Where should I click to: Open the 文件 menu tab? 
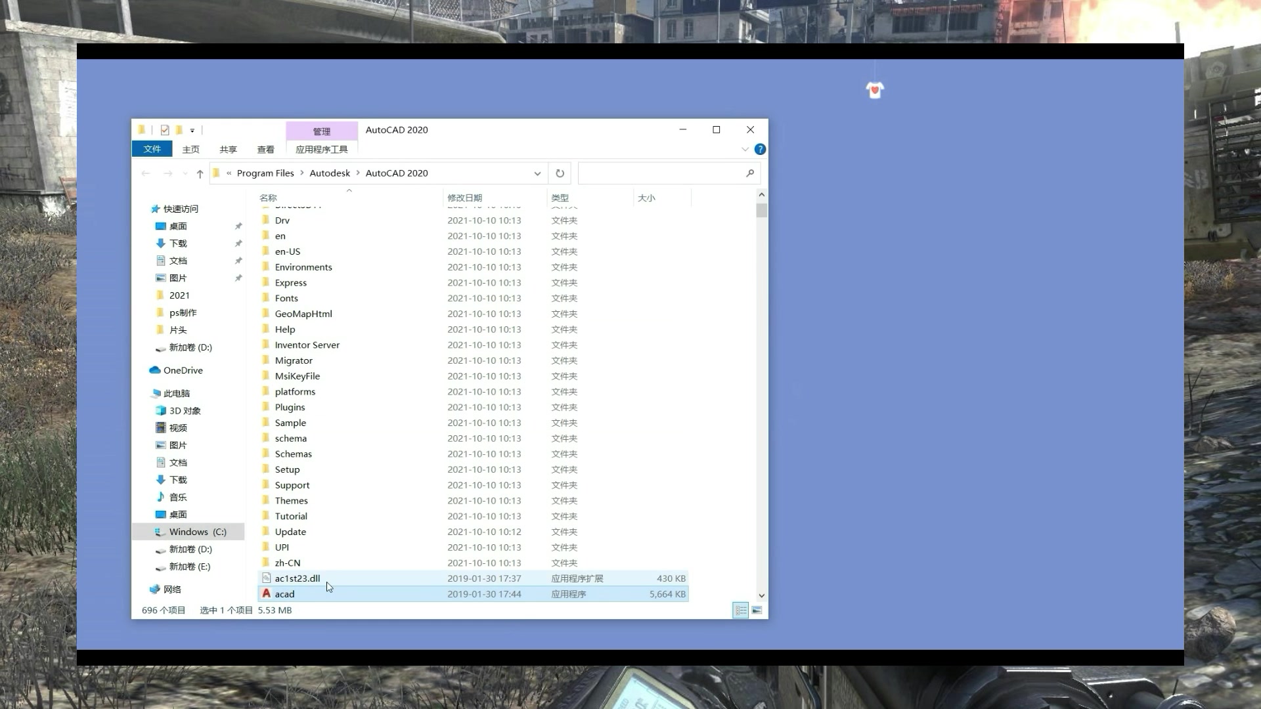click(x=152, y=149)
